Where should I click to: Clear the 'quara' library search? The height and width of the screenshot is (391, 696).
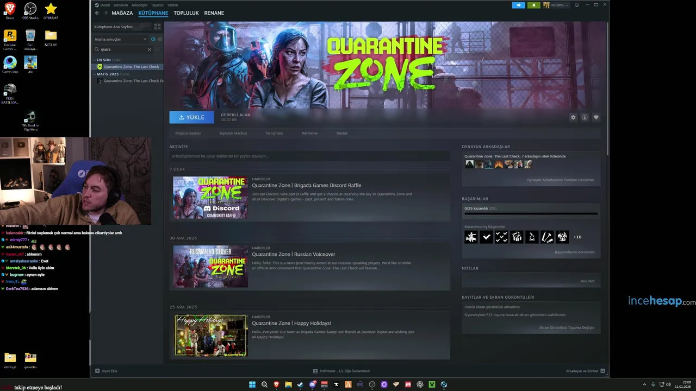149,49
